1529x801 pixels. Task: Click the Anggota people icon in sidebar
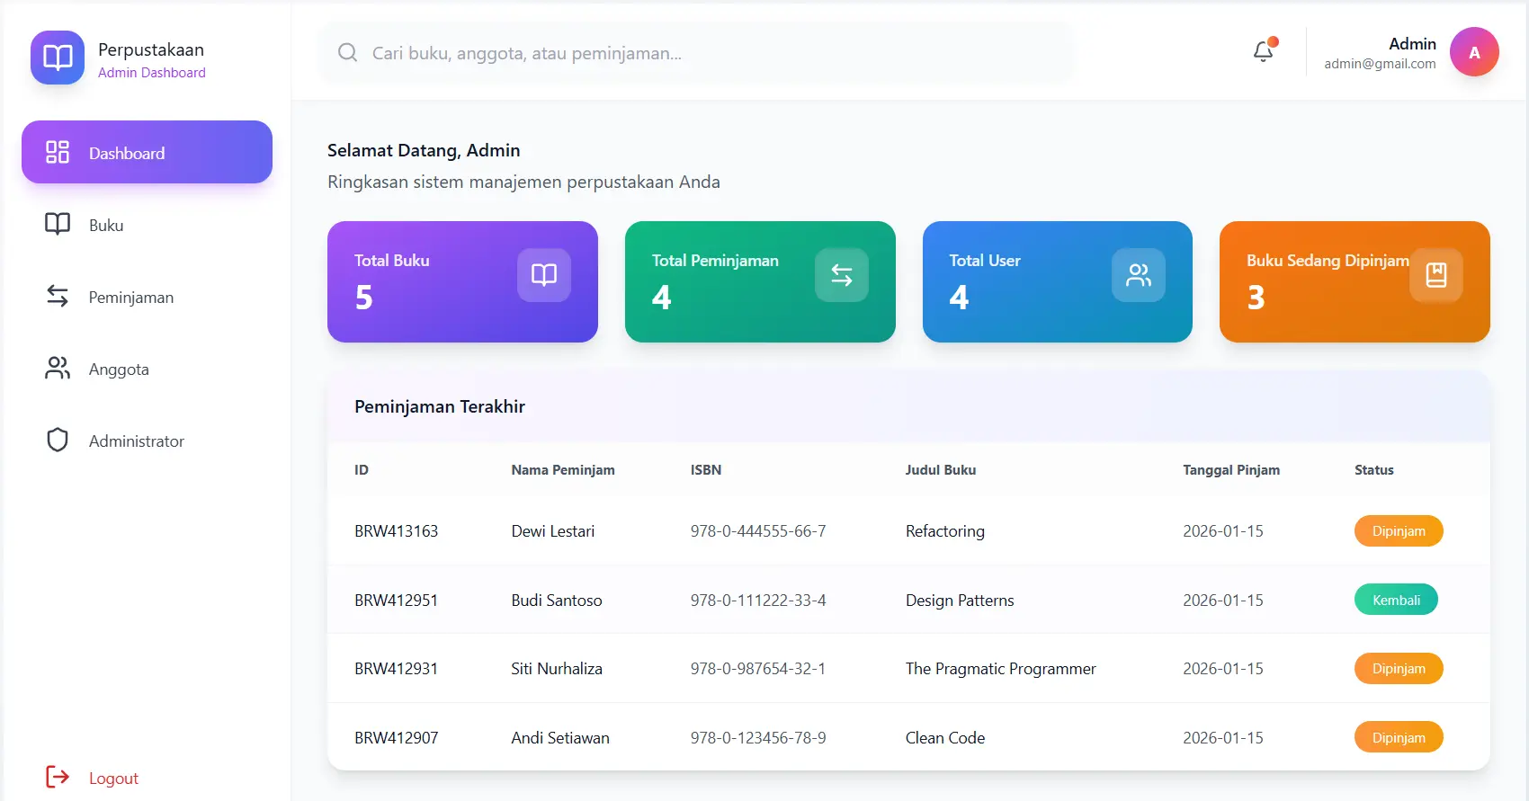[x=58, y=368]
